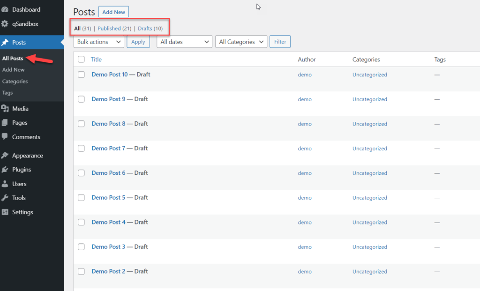Check the box for Demo Post 7
The height and width of the screenshot is (291, 480).
81,149
